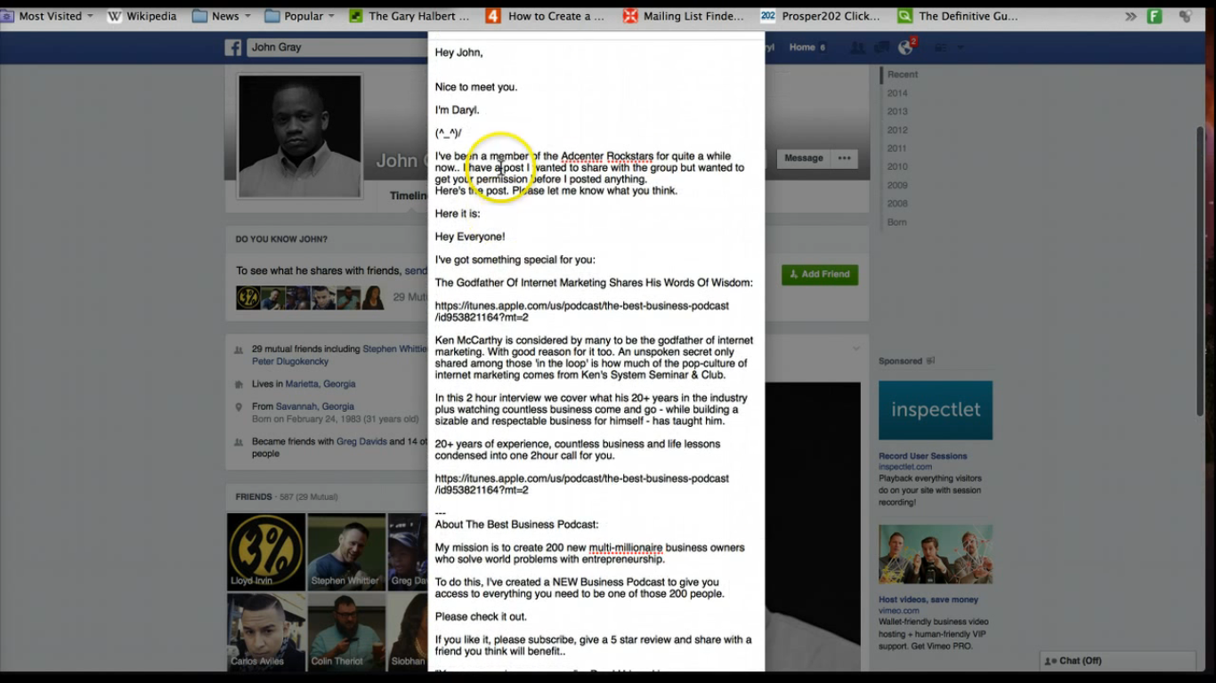1216x683 pixels.
Task: Switch to the Timeline tab
Action: [x=409, y=196]
